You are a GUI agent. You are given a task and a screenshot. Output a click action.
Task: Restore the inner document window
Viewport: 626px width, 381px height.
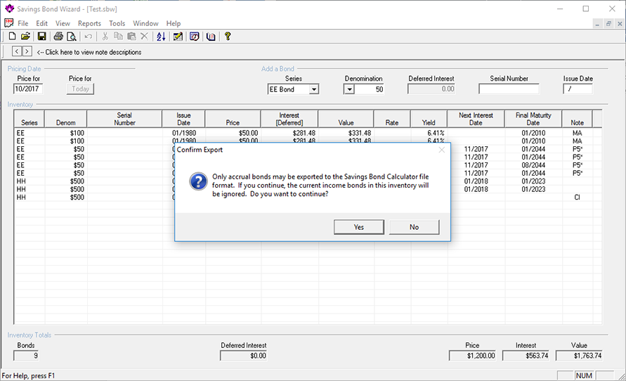608,24
